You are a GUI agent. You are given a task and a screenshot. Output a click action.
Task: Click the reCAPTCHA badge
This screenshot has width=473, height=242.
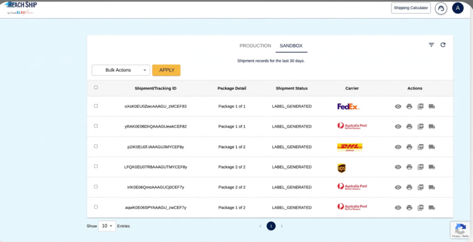461,230
